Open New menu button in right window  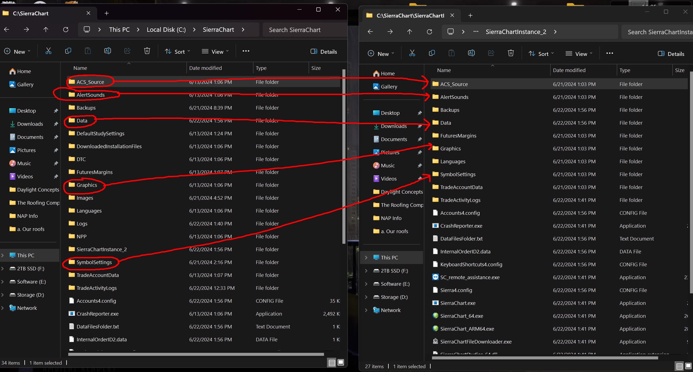point(380,54)
